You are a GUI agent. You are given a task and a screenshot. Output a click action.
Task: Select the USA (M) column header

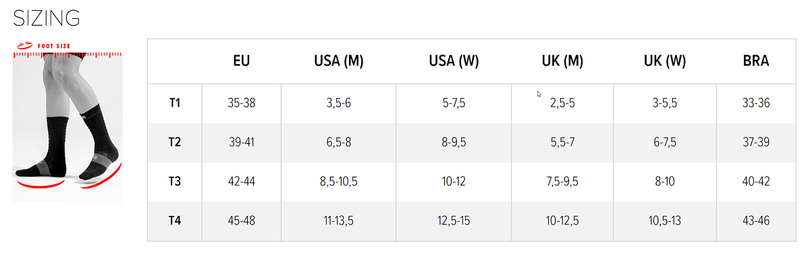coord(339,61)
